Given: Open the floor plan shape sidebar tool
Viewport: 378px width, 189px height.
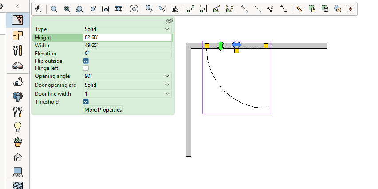Looking at the screenshot, I should pos(18,35).
